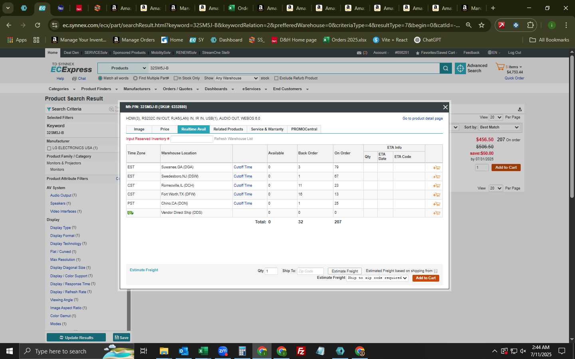Open Chrome extensions puzzle icon

[x=530, y=25]
